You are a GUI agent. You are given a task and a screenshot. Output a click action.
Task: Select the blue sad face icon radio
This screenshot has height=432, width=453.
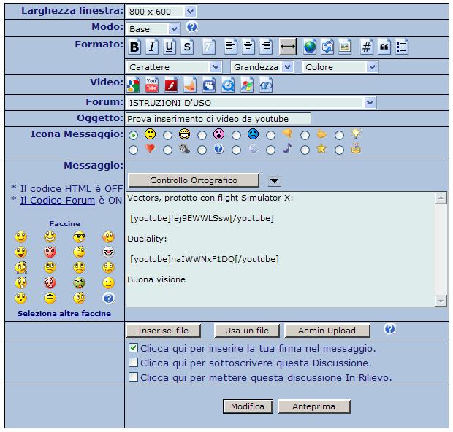(236, 135)
